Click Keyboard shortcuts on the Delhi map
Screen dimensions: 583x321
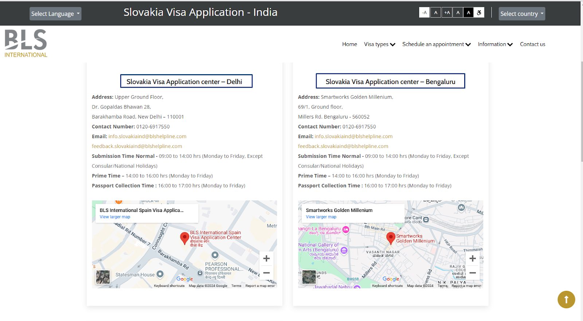(x=169, y=286)
